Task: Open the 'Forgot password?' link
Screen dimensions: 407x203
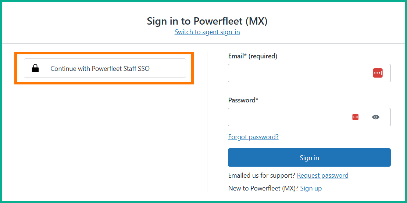Action: point(253,137)
